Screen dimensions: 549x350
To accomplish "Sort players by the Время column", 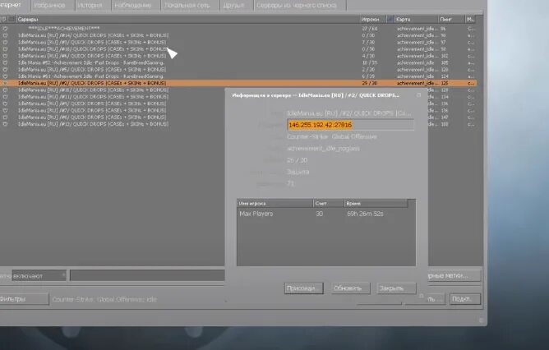I will click(x=376, y=204).
